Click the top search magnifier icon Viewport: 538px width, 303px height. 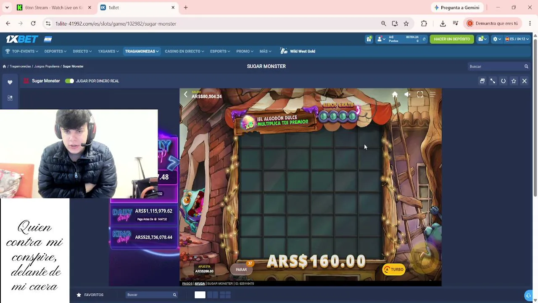[526, 66]
